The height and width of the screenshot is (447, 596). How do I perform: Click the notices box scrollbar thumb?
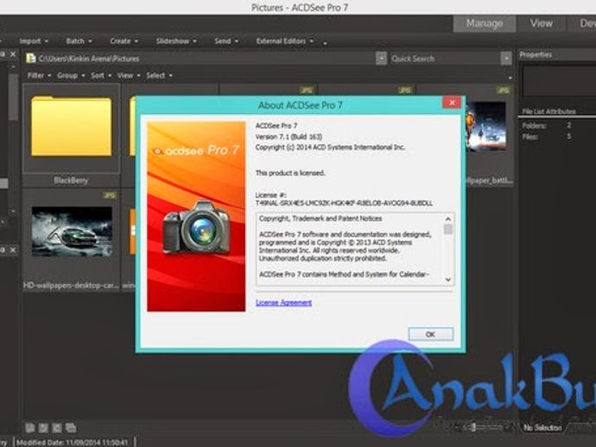448,230
